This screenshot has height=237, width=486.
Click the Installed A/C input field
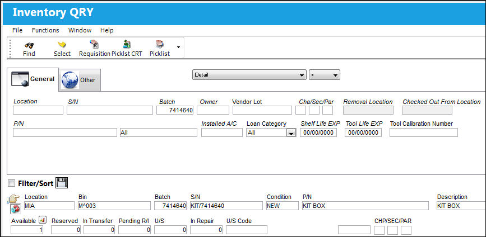(x=222, y=132)
